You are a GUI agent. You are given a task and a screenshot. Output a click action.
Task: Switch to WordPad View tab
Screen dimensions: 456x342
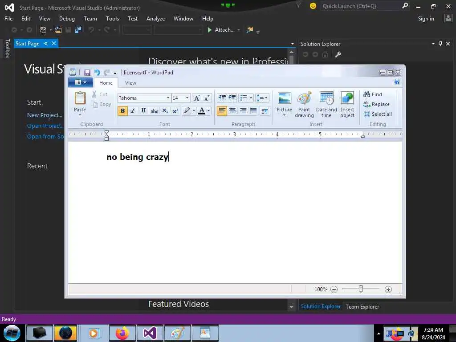pyautogui.click(x=130, y=83)
